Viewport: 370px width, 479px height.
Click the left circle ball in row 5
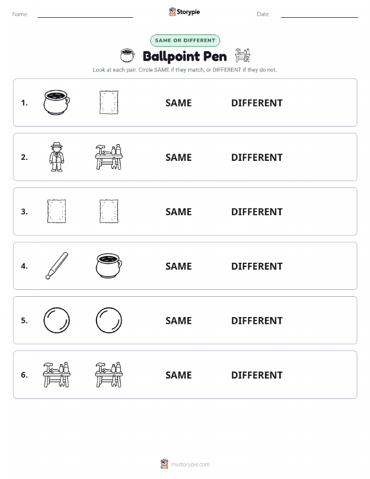(x=57, y=320)
